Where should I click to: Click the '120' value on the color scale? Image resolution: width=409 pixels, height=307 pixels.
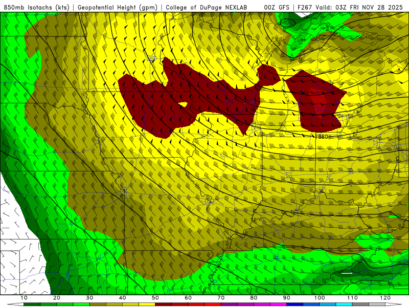tap(385, 298)
